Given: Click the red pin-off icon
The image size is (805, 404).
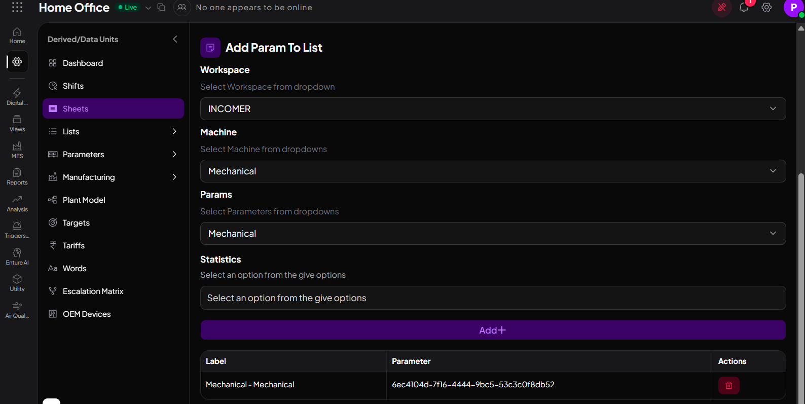Looking at the screenshot, I should [722, 8].
